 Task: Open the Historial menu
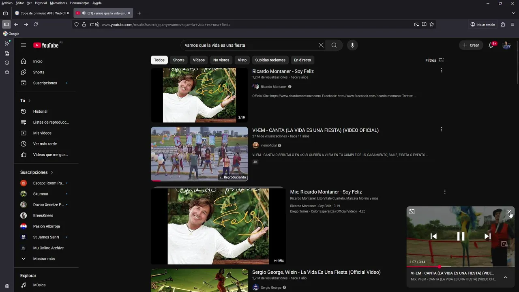(41, 3)
